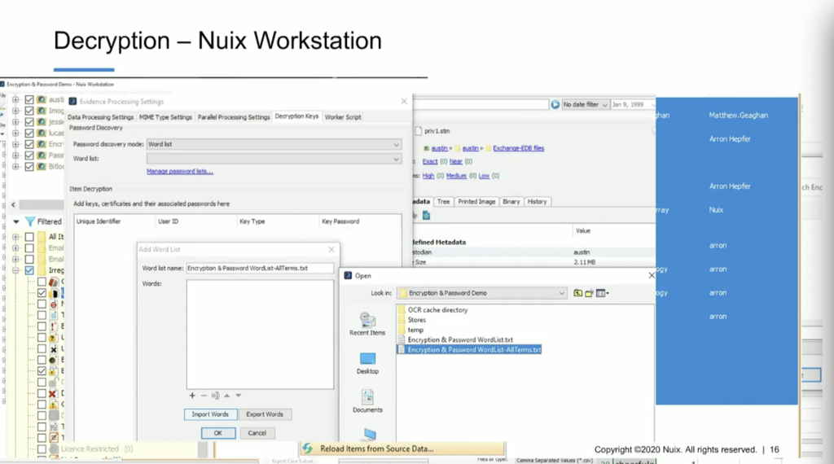
Task: Open the No date filter dropdown
Action: 585,105
